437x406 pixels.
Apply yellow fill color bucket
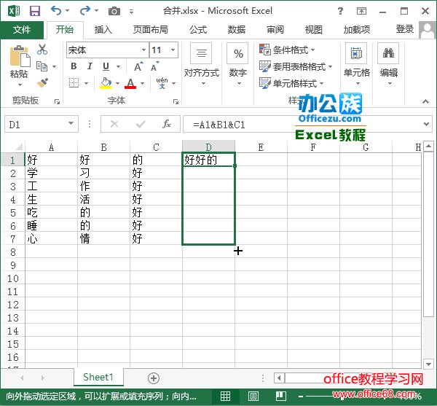(x=106, y=83)
